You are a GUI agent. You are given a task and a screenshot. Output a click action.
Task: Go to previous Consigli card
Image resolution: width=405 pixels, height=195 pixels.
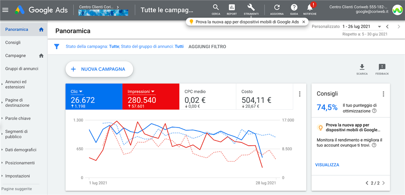(x=367, y=183)
